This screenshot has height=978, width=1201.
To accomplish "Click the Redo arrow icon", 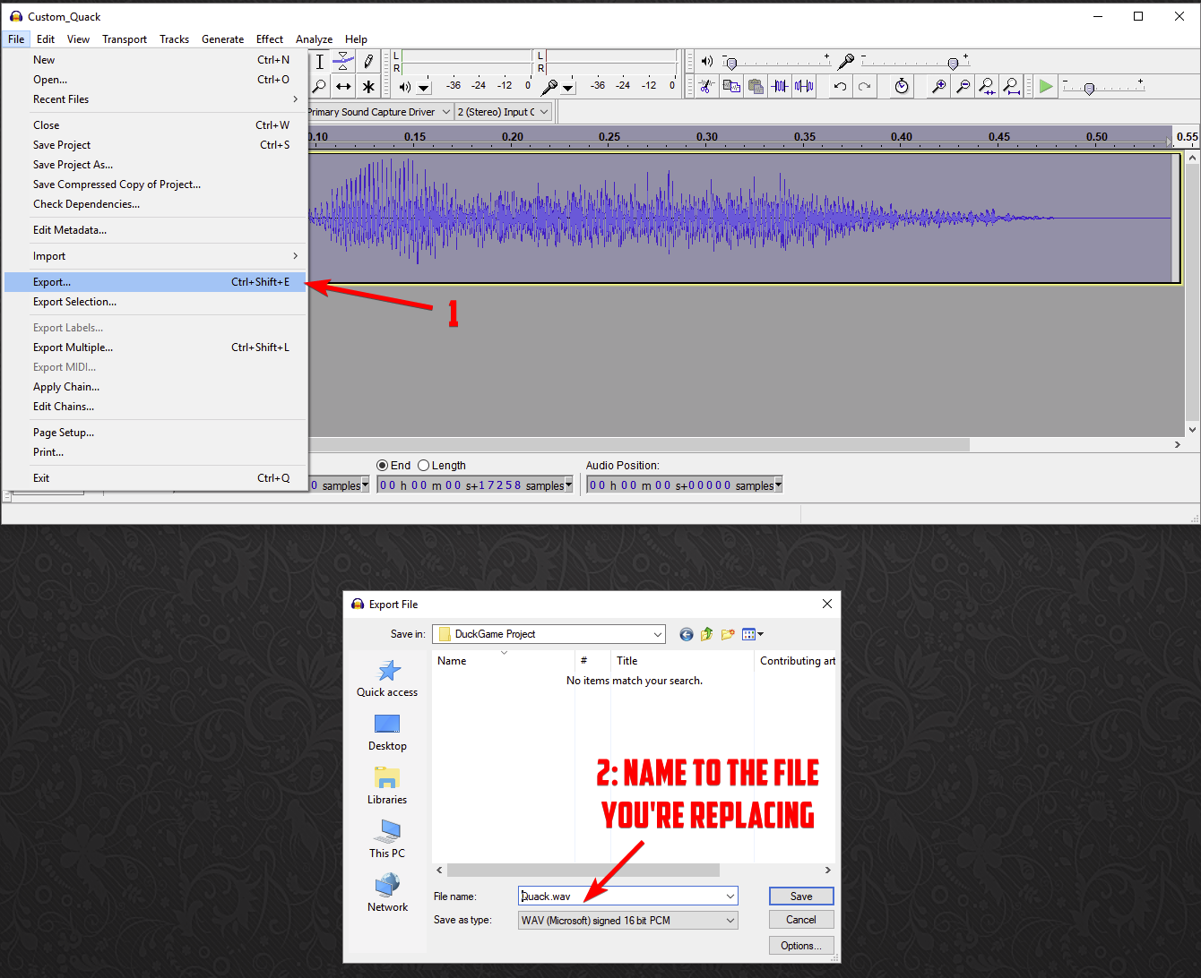I will pos(864,87).
